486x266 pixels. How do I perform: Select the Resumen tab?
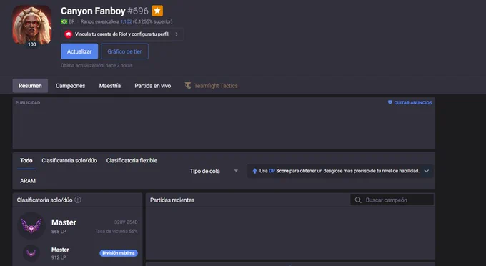[30, 86]
